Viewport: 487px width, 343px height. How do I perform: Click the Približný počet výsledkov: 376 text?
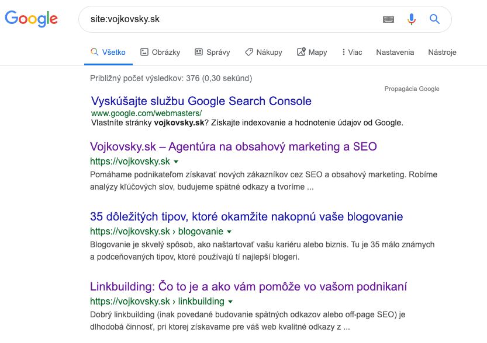[145, 78]
